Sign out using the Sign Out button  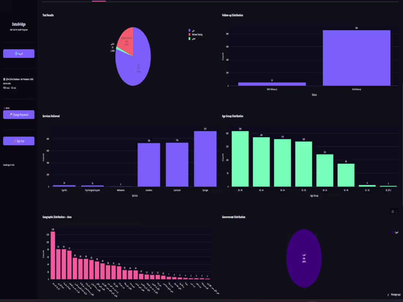click(19, 141)
